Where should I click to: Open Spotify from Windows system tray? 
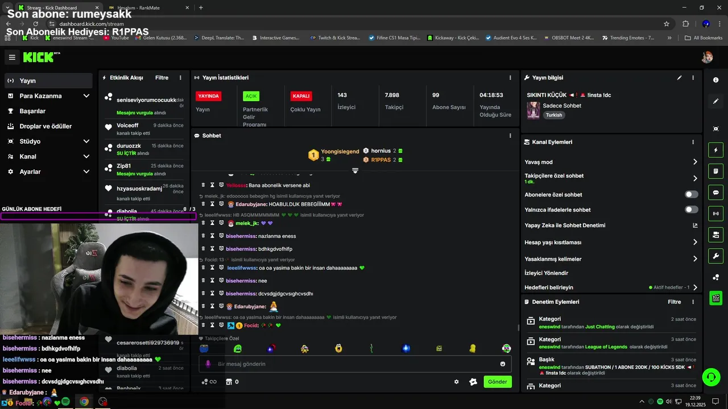659,402
